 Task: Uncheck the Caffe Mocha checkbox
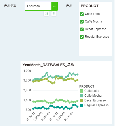(82, 22)
